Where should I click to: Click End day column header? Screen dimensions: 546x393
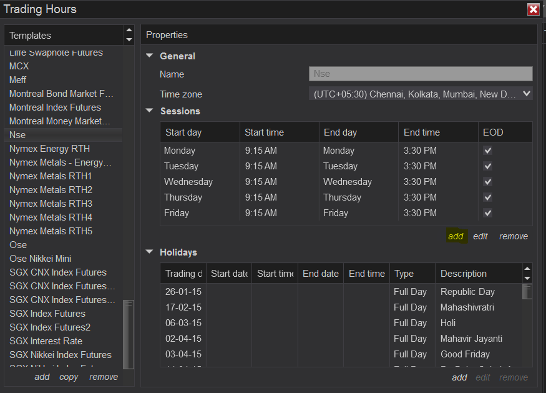pos(359,132)
